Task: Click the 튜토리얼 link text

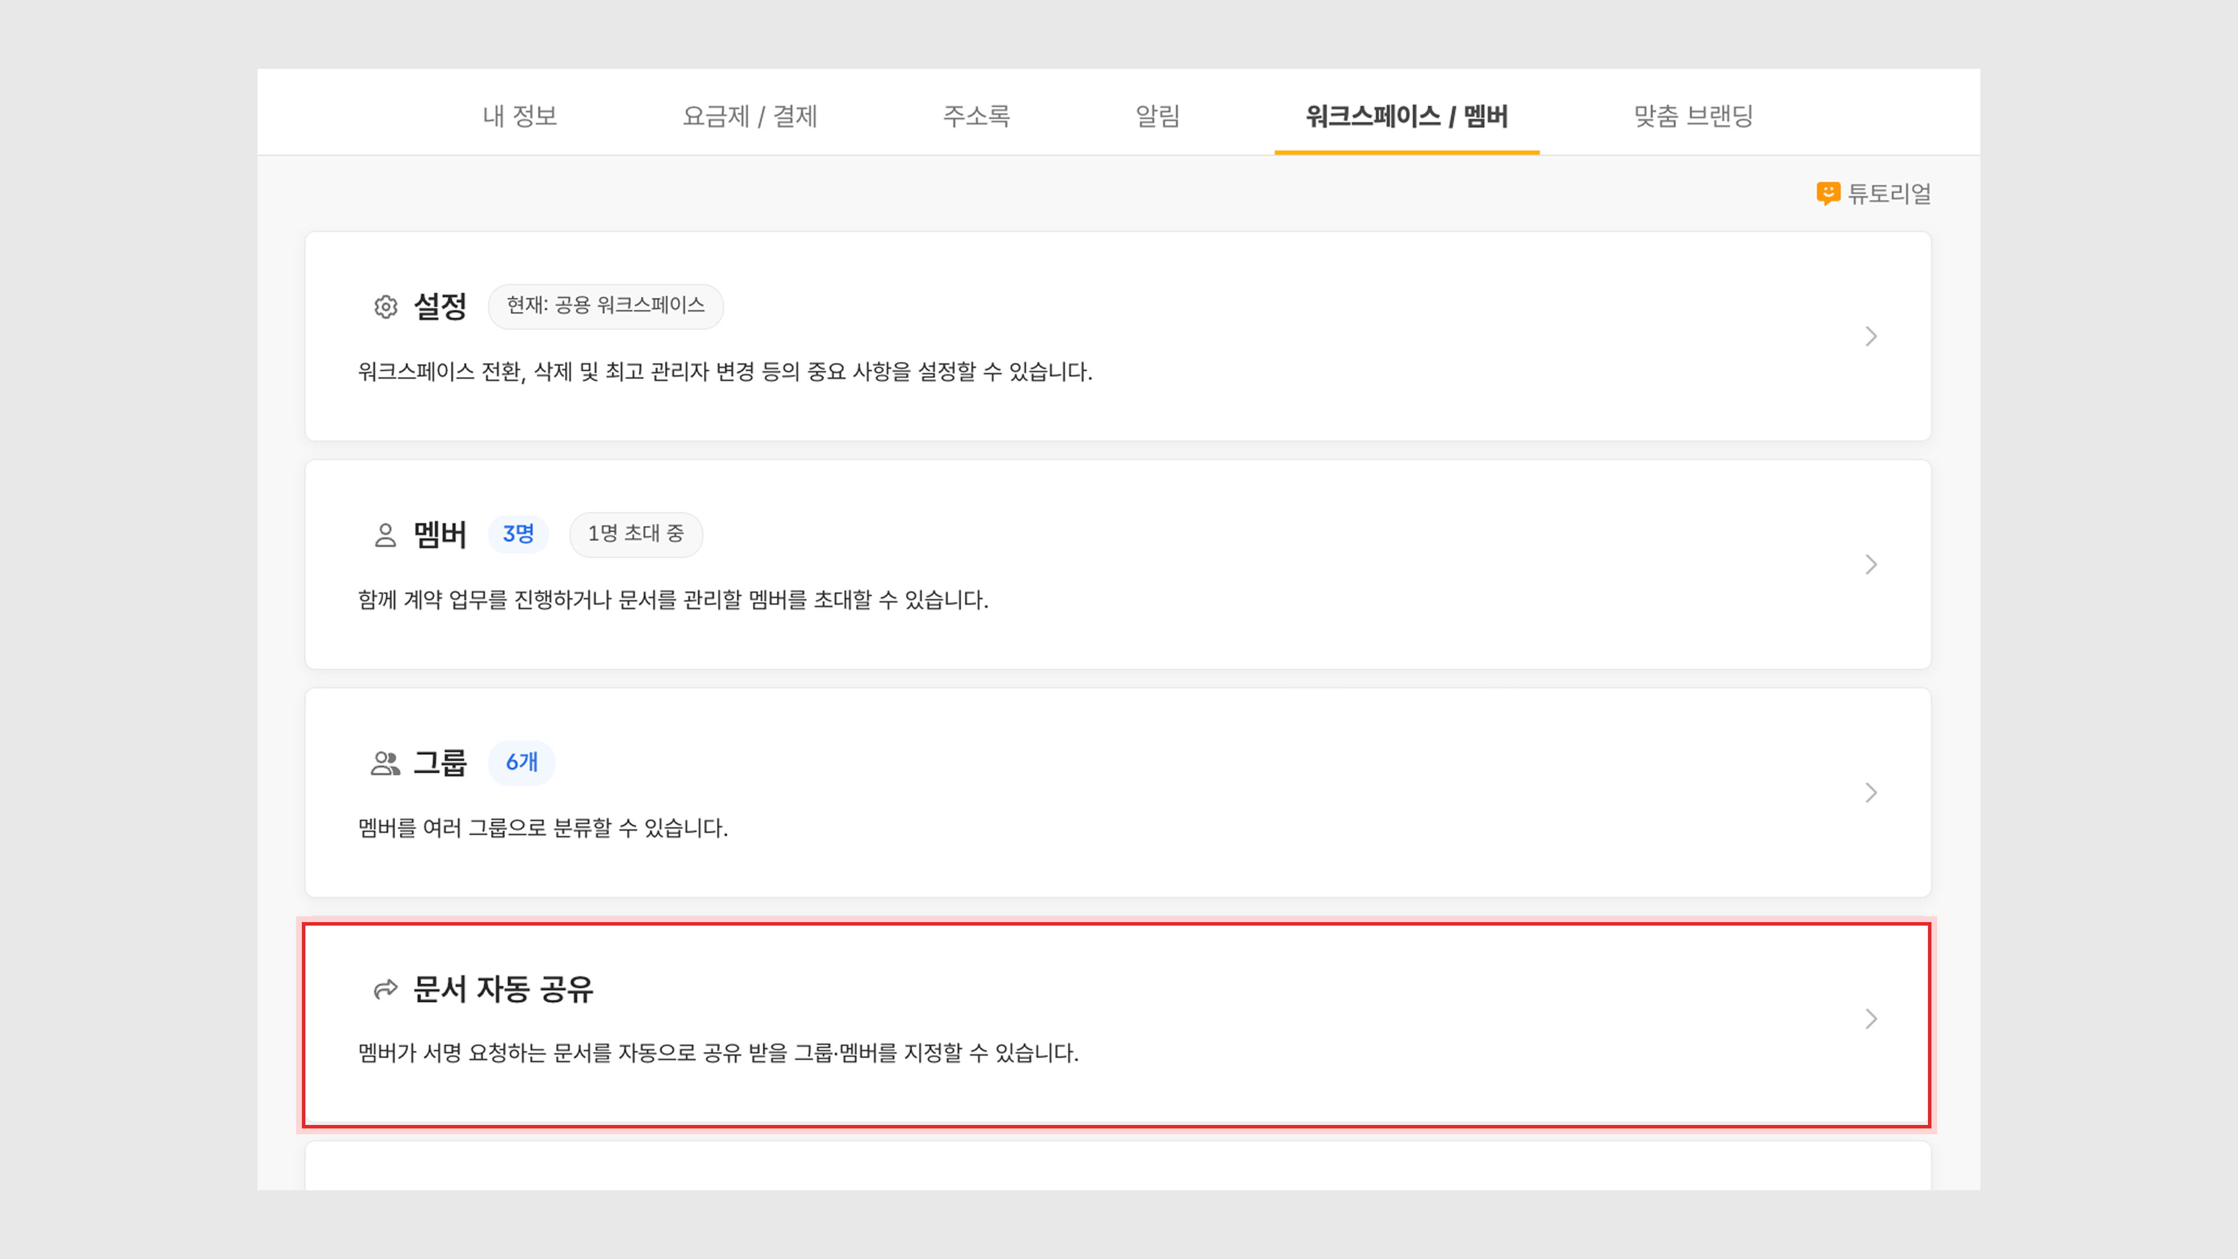Action: pyautogui.click(x=1889, y=194)
